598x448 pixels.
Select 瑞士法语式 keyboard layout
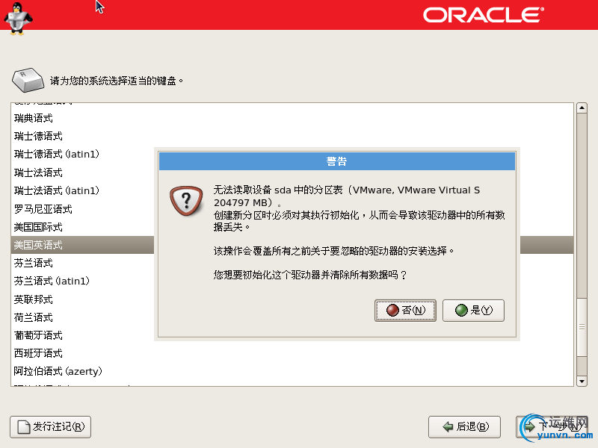pos(83,172)
